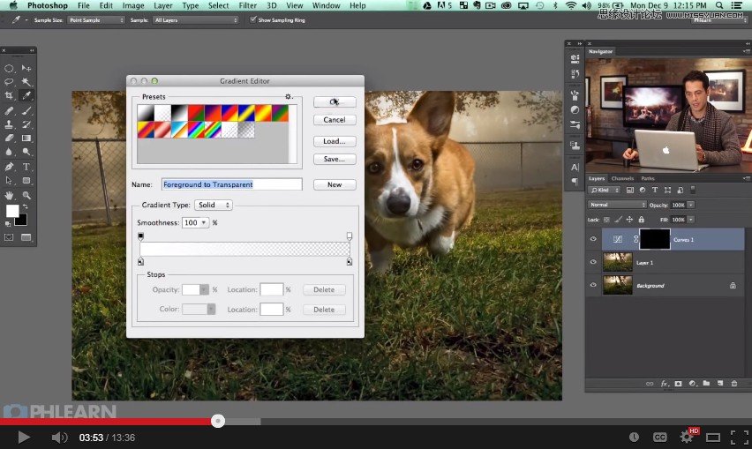Open layer blend mode Normal dropdown
Screen dimensions: 752x449
point(617,205)
